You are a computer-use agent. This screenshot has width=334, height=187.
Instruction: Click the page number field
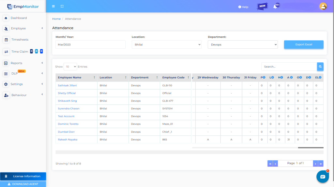tap(296, 163)
